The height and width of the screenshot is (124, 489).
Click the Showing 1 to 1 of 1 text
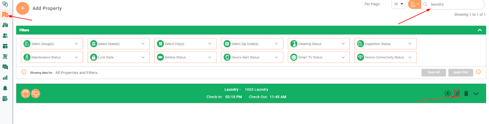point(470,15)
